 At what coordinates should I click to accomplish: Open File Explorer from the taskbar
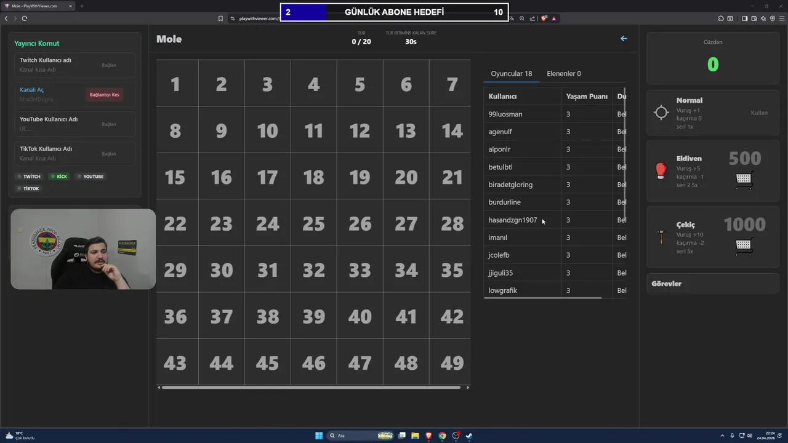tap(416, 436)
